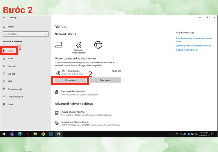This screenshot has height=152, width=218.
Task: Click the globe icon in network diagram
Action: (x=98, y=45)
